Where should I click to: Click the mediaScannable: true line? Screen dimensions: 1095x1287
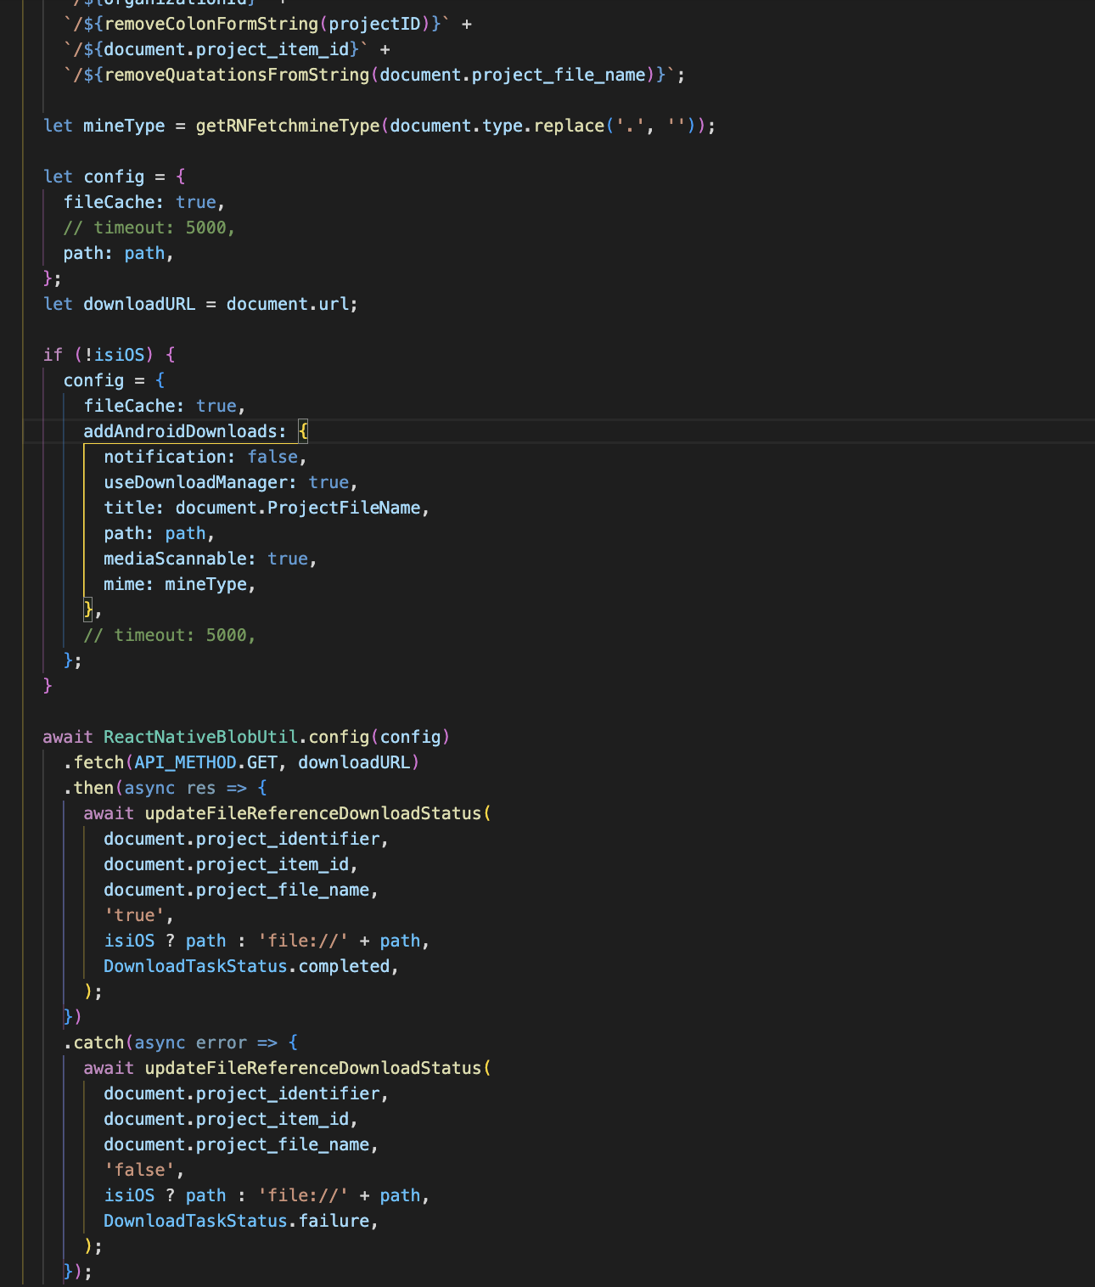[208, 558]
